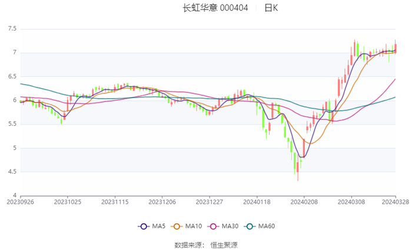This screenshot has width=412, height=250.
Task: Click the lowest candlestick near 4.3
Action: tap(298, 168)
